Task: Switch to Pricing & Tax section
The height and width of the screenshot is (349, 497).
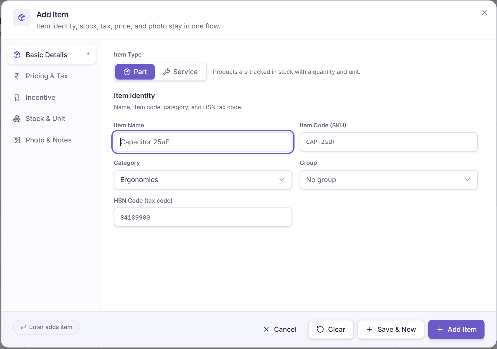Action: coord(51,76)
